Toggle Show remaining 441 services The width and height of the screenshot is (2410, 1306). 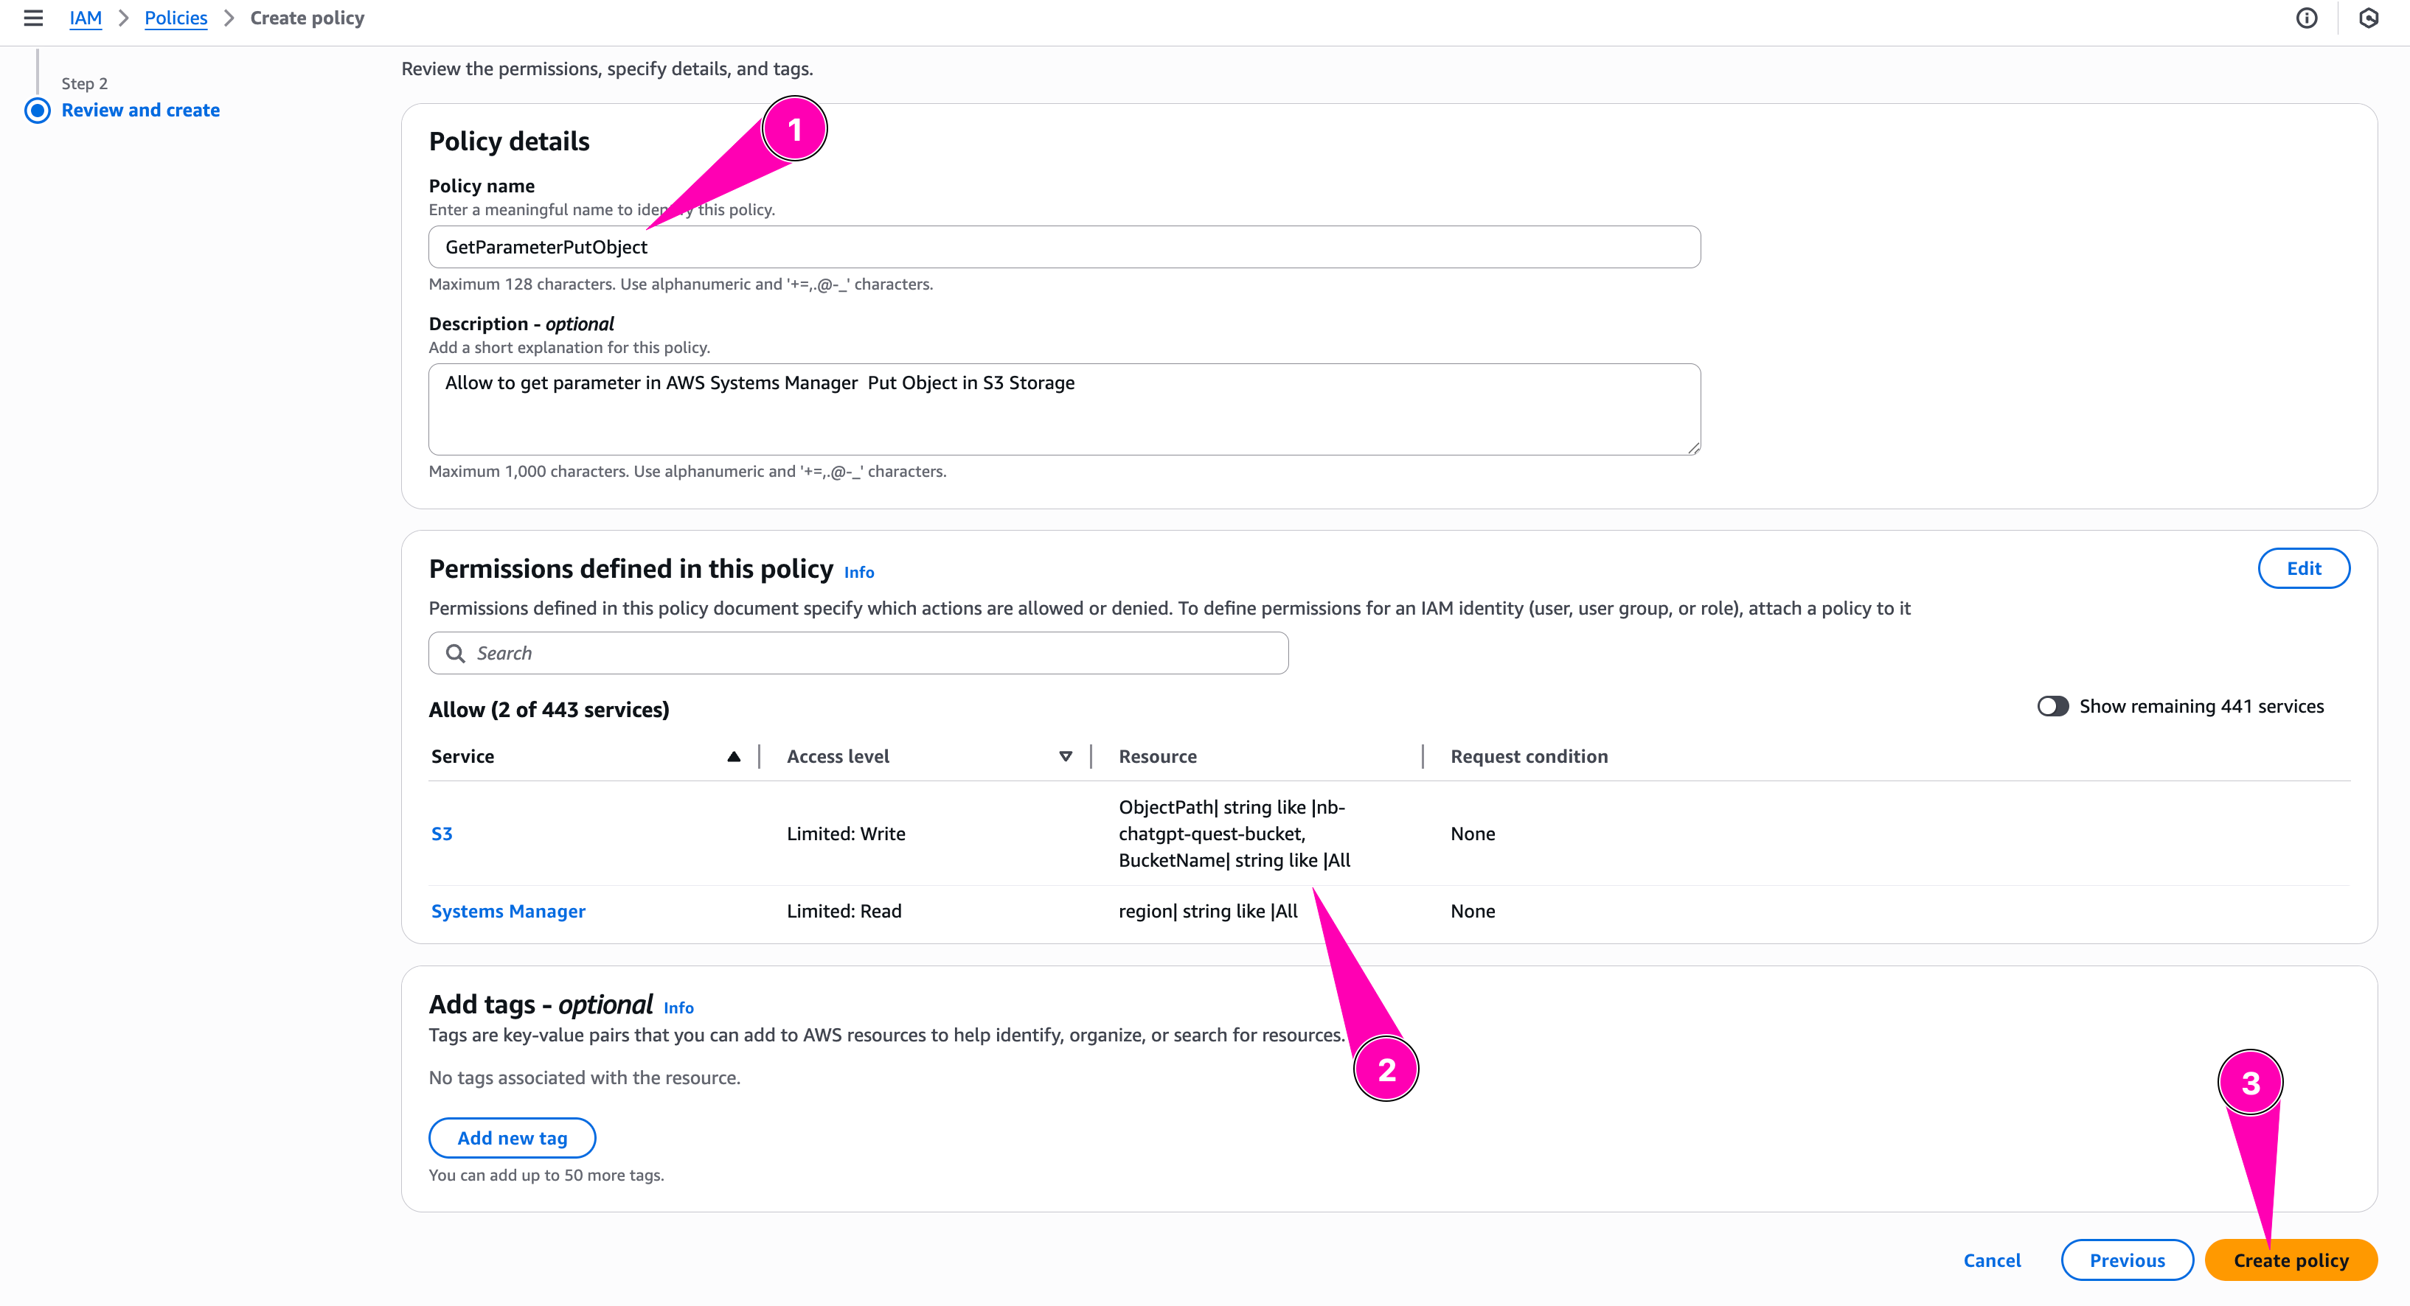pyautogui.click(x=2052, y=707)
